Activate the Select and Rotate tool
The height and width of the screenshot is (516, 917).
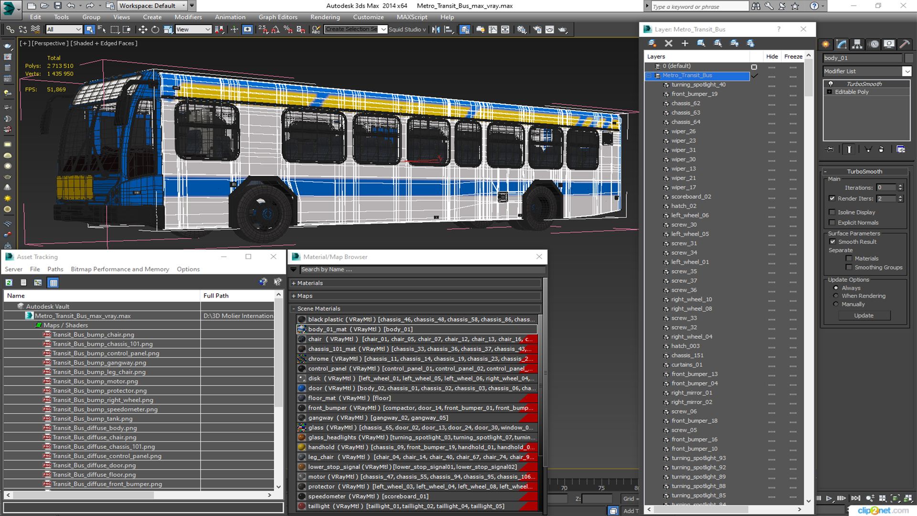pyautogui.click(x=155, y=30)
